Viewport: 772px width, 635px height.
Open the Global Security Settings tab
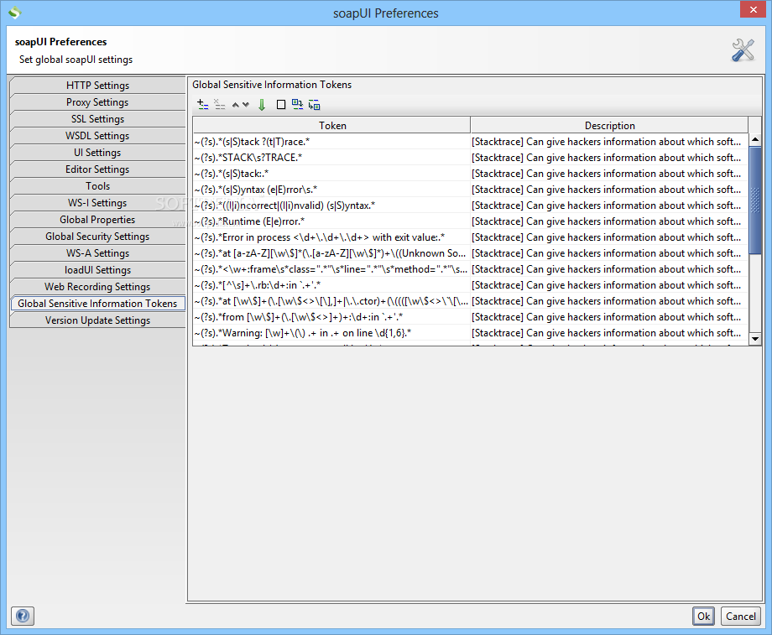pos(97,236)
